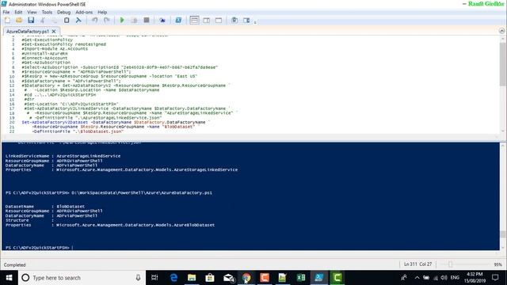Show Command Window icon
The image size is (507, 285).
click(234, 20)
